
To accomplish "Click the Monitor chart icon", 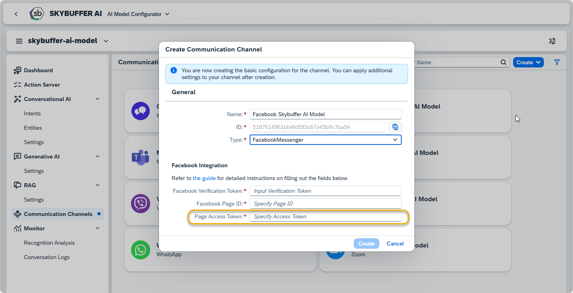I will pos(17,228).
